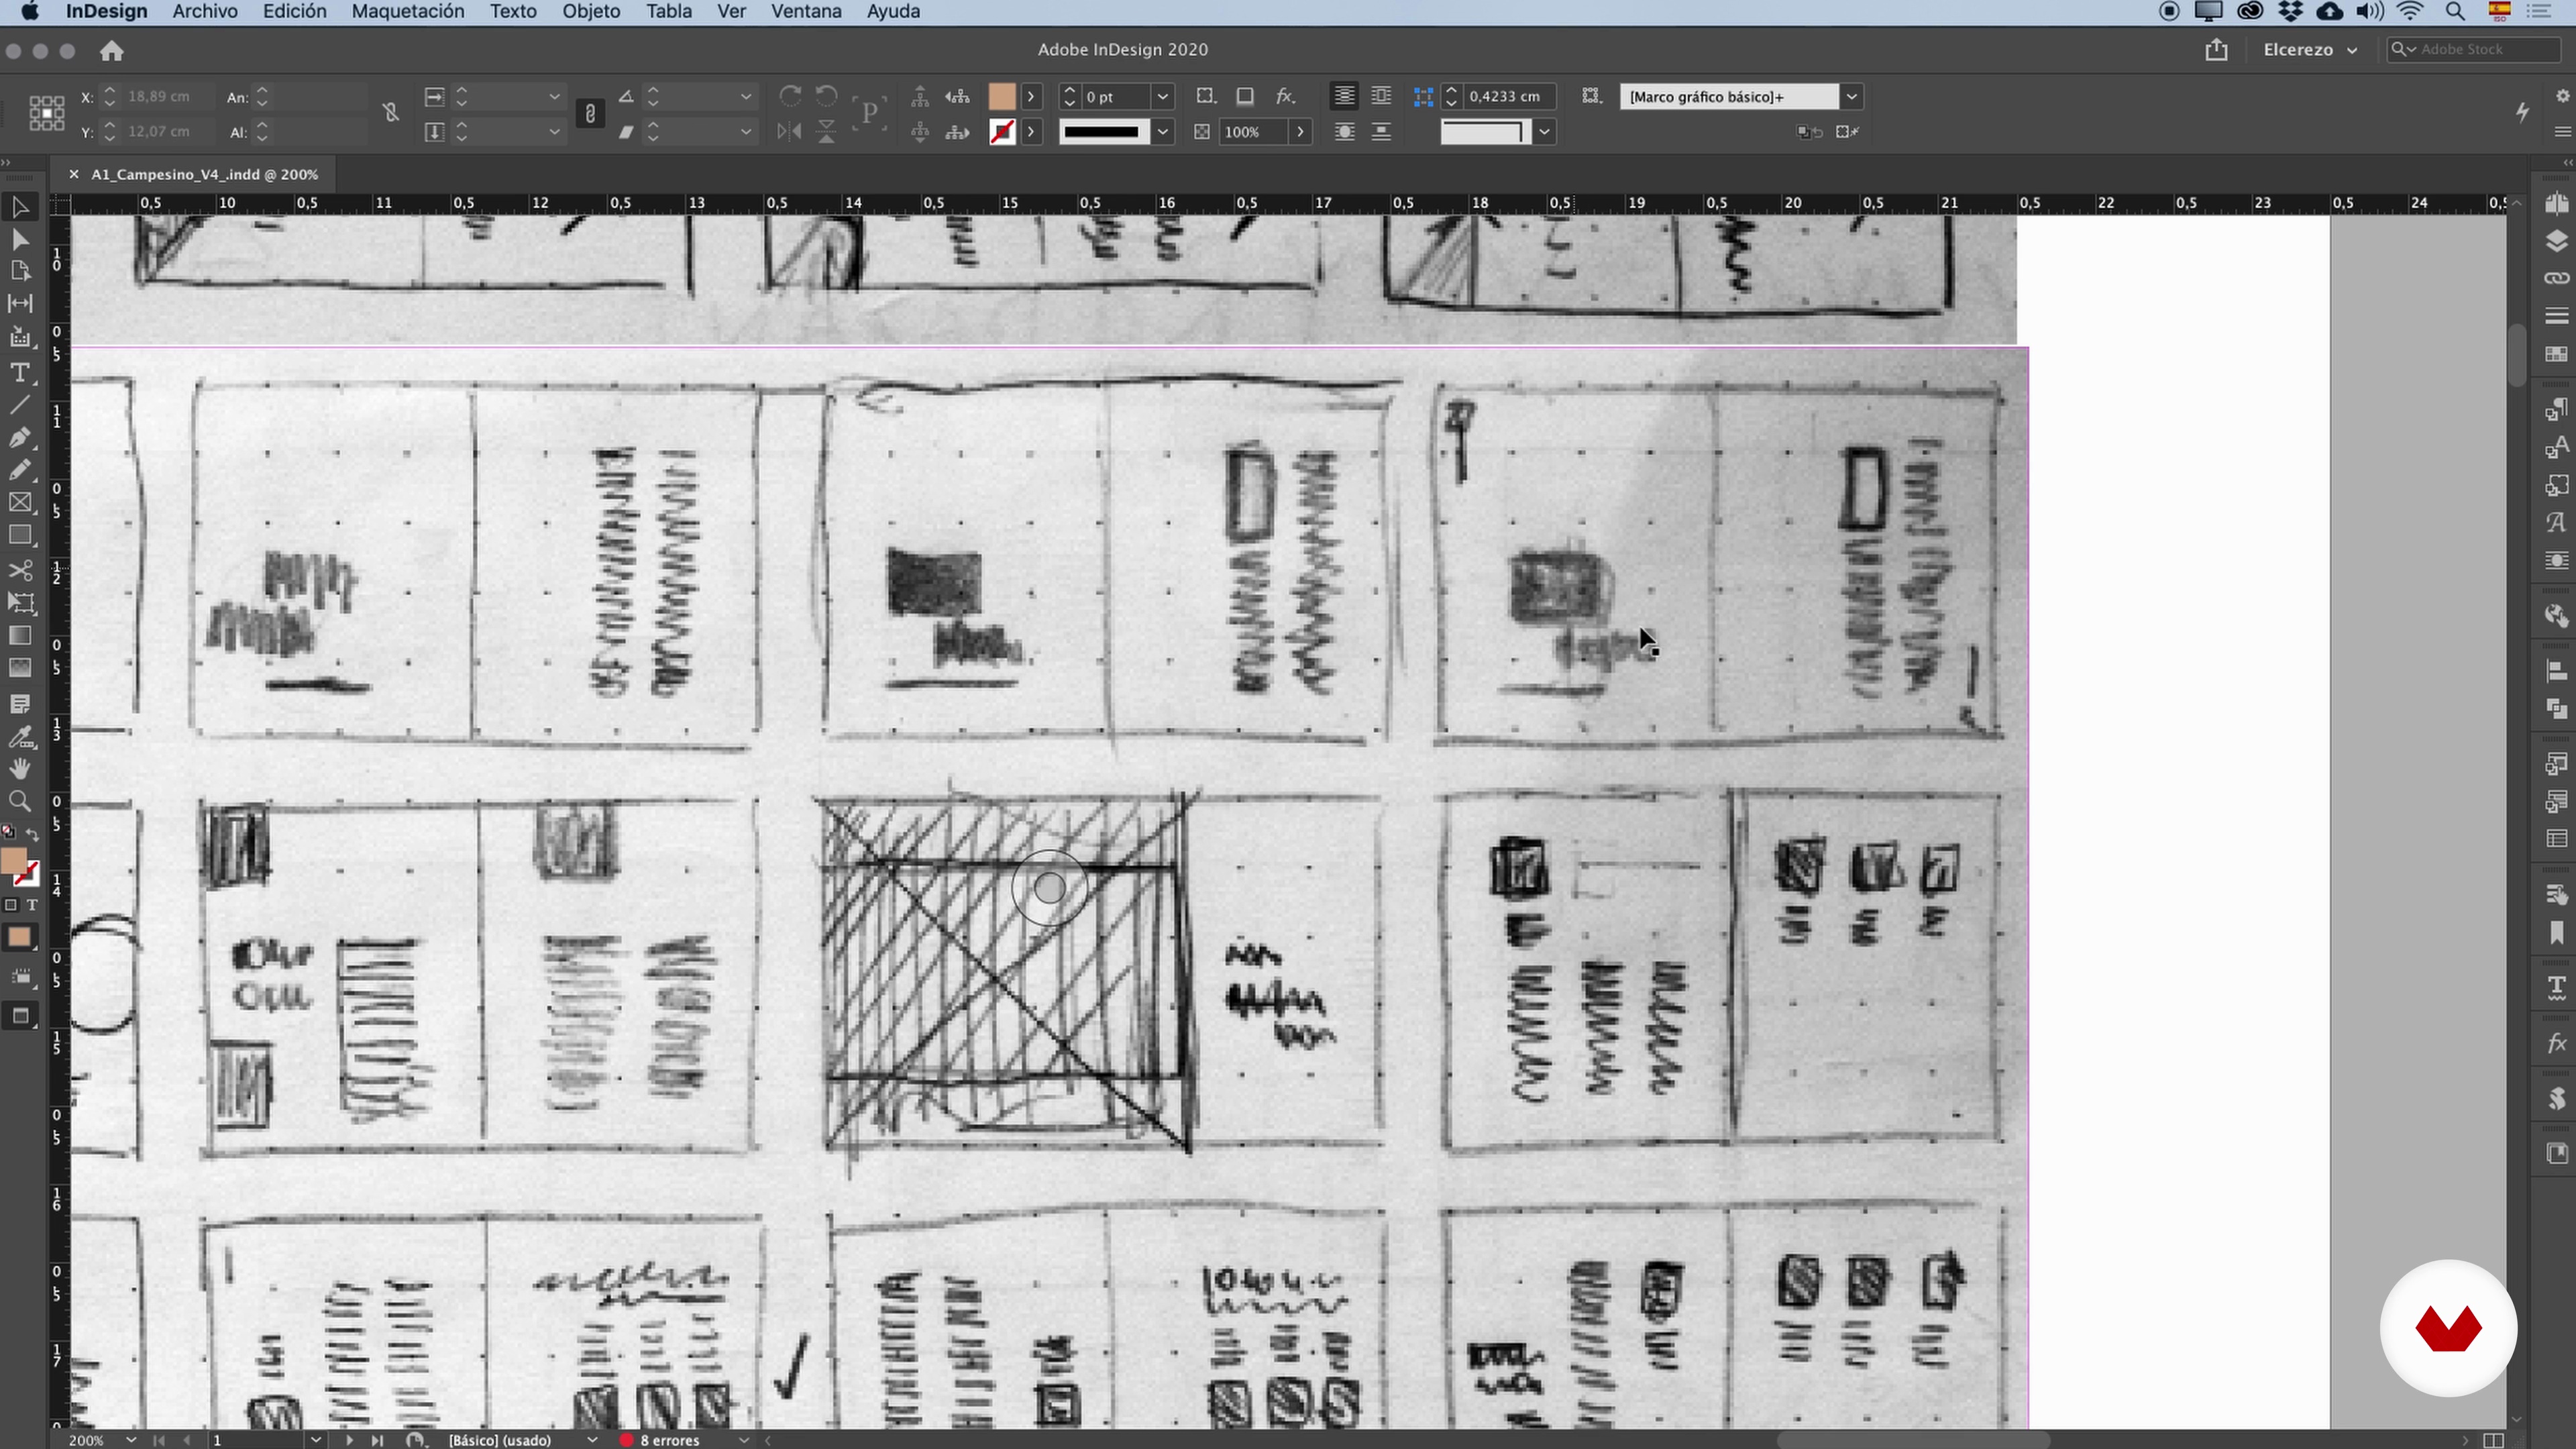Screen dimensions: 2576x1449
Task: Open stroke style dropdown
Action: click(x=1162, y=132)
